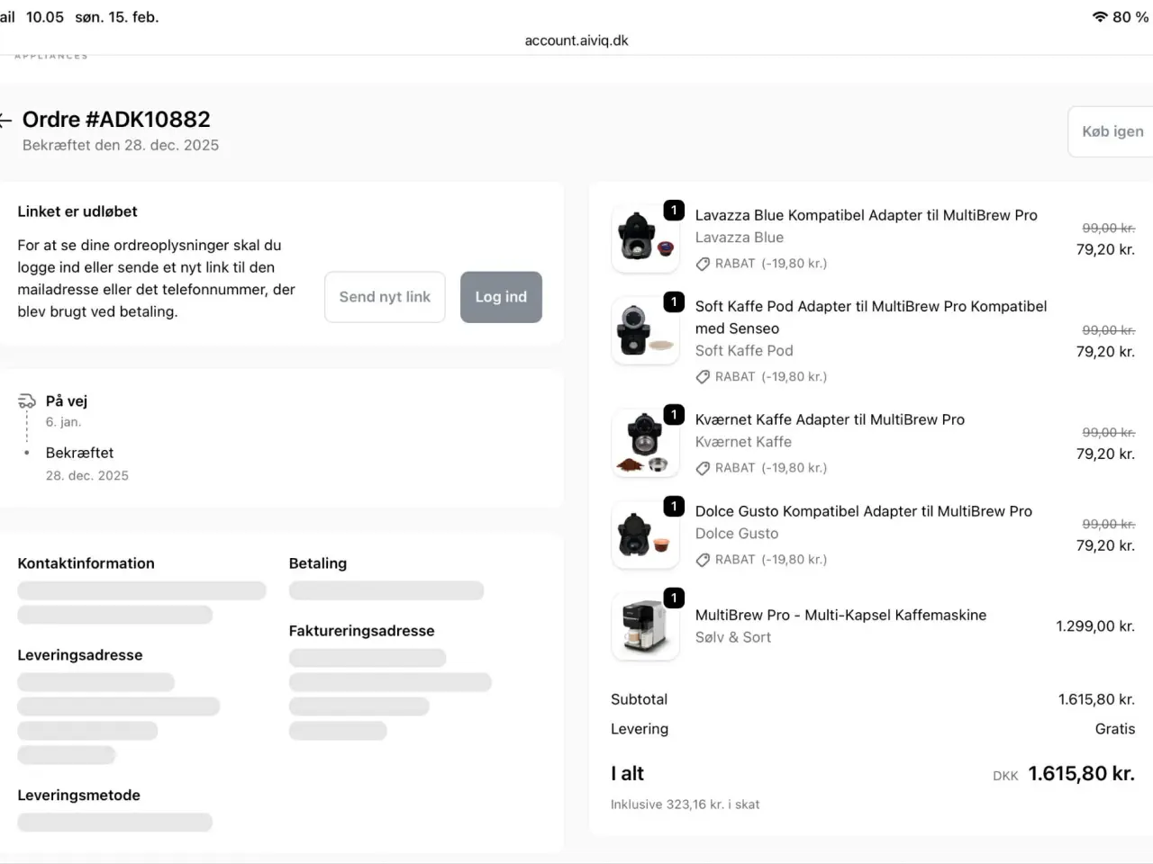Select the Soft Kaffe Pod Adapter title
This screenshot has width=1153, height=864.
[871, 318]
